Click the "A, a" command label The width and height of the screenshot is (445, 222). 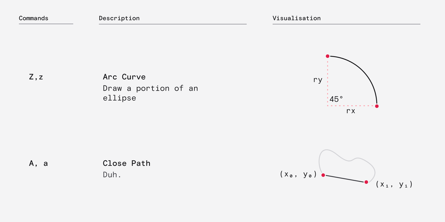38,163
